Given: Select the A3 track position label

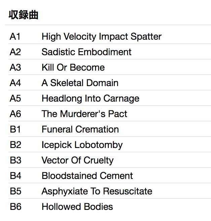Looking at the screenshot, I should (x=15, y=67).
